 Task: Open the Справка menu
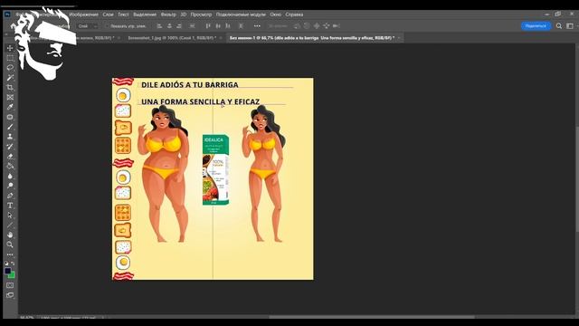(x=294, y=14)
